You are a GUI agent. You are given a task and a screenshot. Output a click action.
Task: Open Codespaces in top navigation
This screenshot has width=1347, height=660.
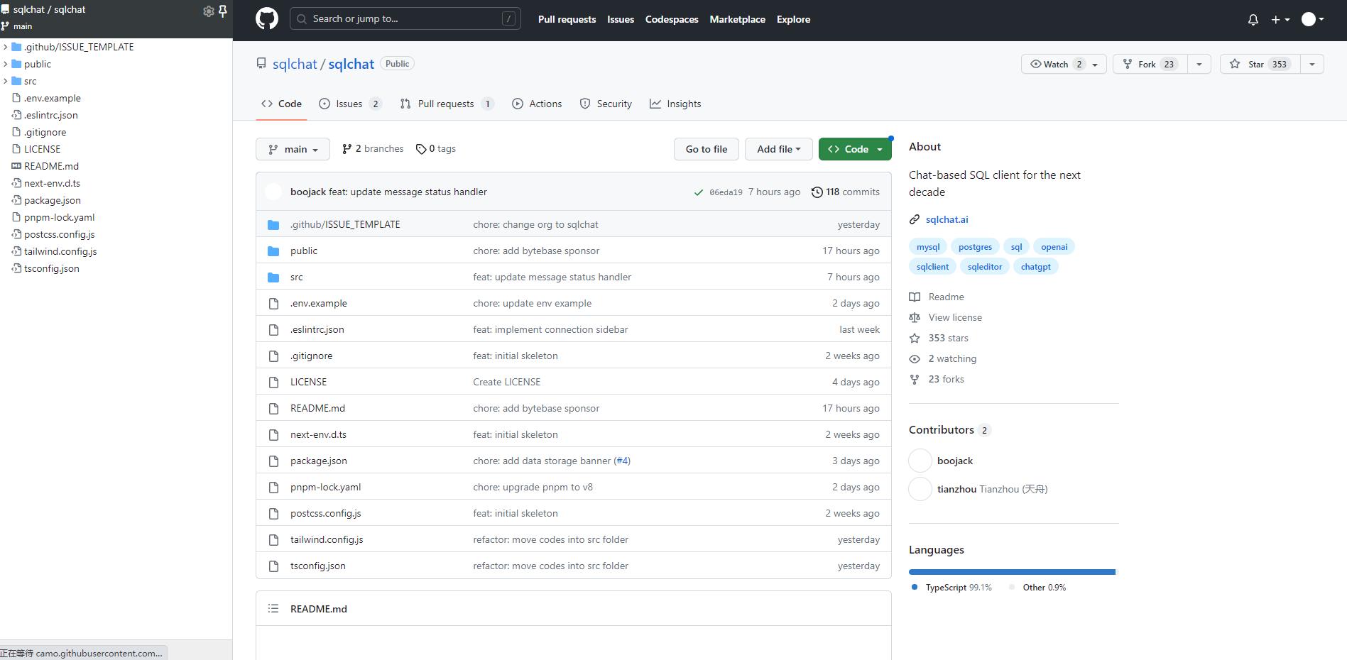tap(672, 19)
